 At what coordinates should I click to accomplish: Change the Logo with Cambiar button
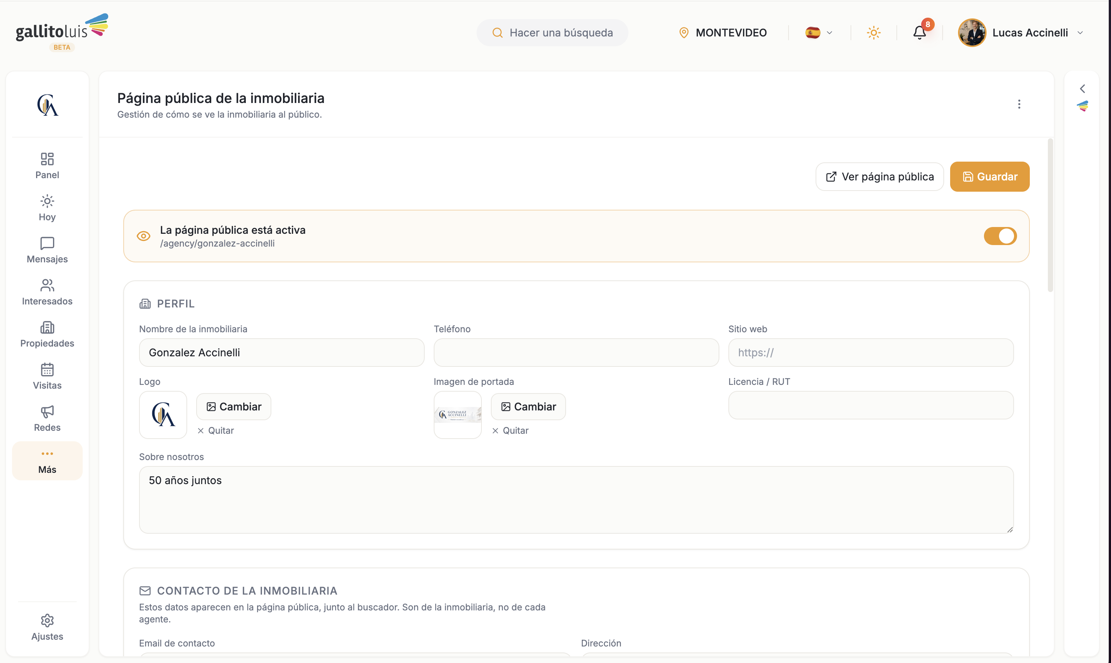(x=234, y=407)
